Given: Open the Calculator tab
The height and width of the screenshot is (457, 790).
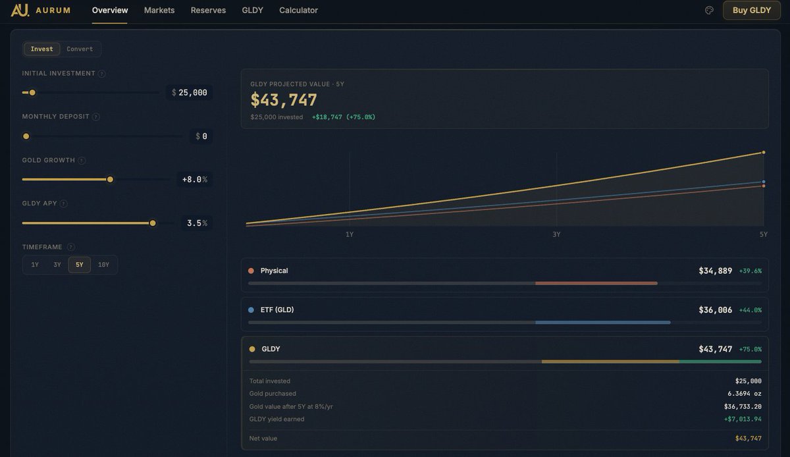Looking at the screenshot, I should [298, 11].
